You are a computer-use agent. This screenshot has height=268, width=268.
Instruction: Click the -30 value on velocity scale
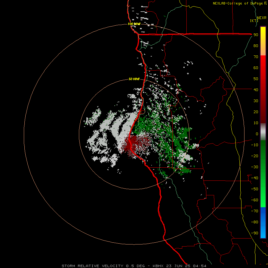point(255,167)
